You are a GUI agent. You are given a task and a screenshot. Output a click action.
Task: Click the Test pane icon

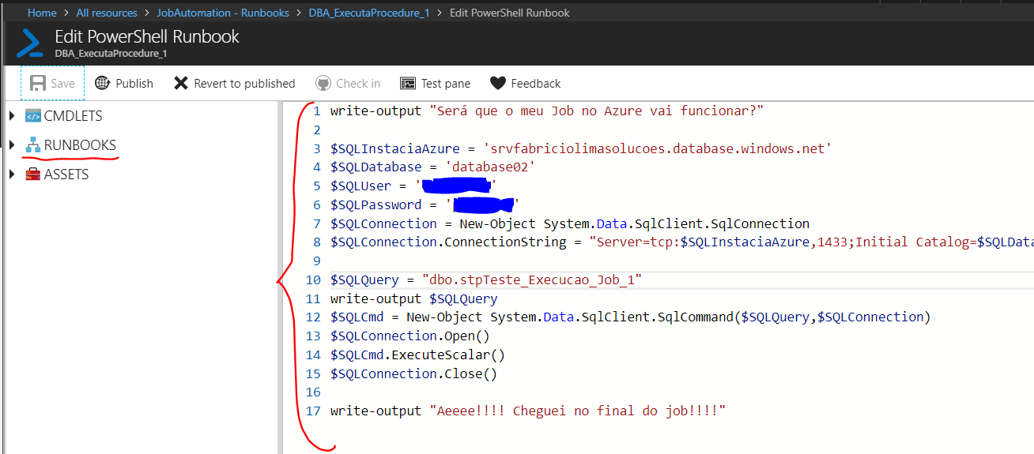(x=408, y=83)
